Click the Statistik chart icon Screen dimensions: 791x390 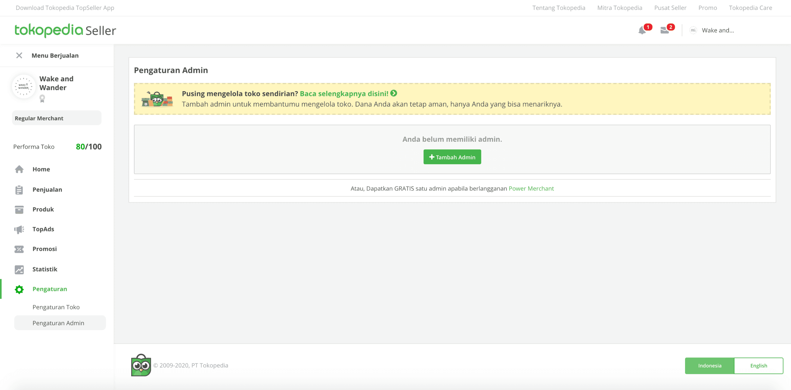[x=19, y=269]
